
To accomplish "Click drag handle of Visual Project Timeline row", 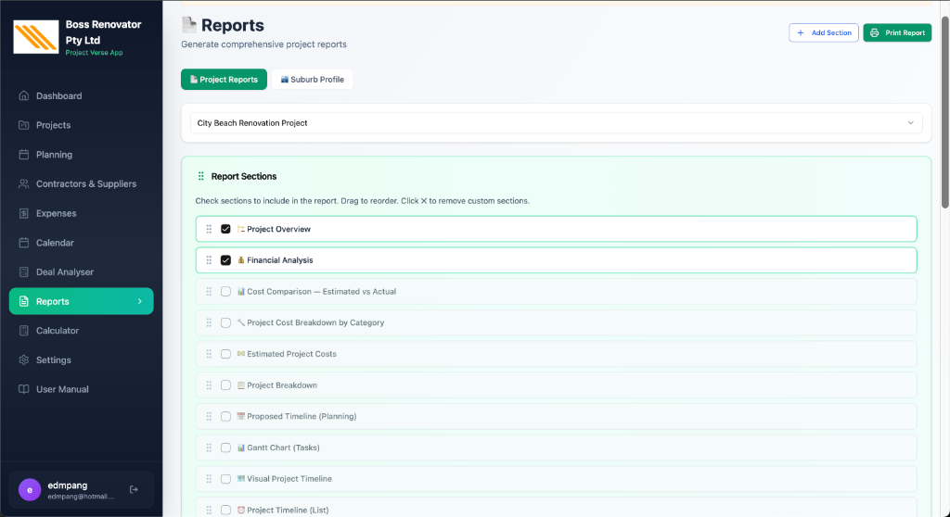I will pos(209,479).
